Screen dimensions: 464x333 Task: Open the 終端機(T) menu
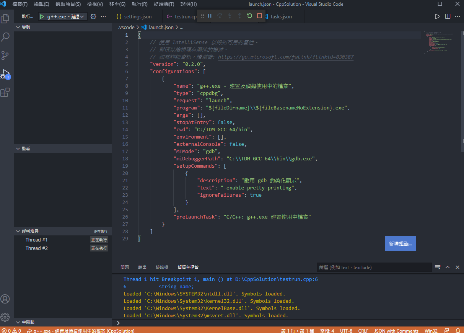click(x=164, y=4)
